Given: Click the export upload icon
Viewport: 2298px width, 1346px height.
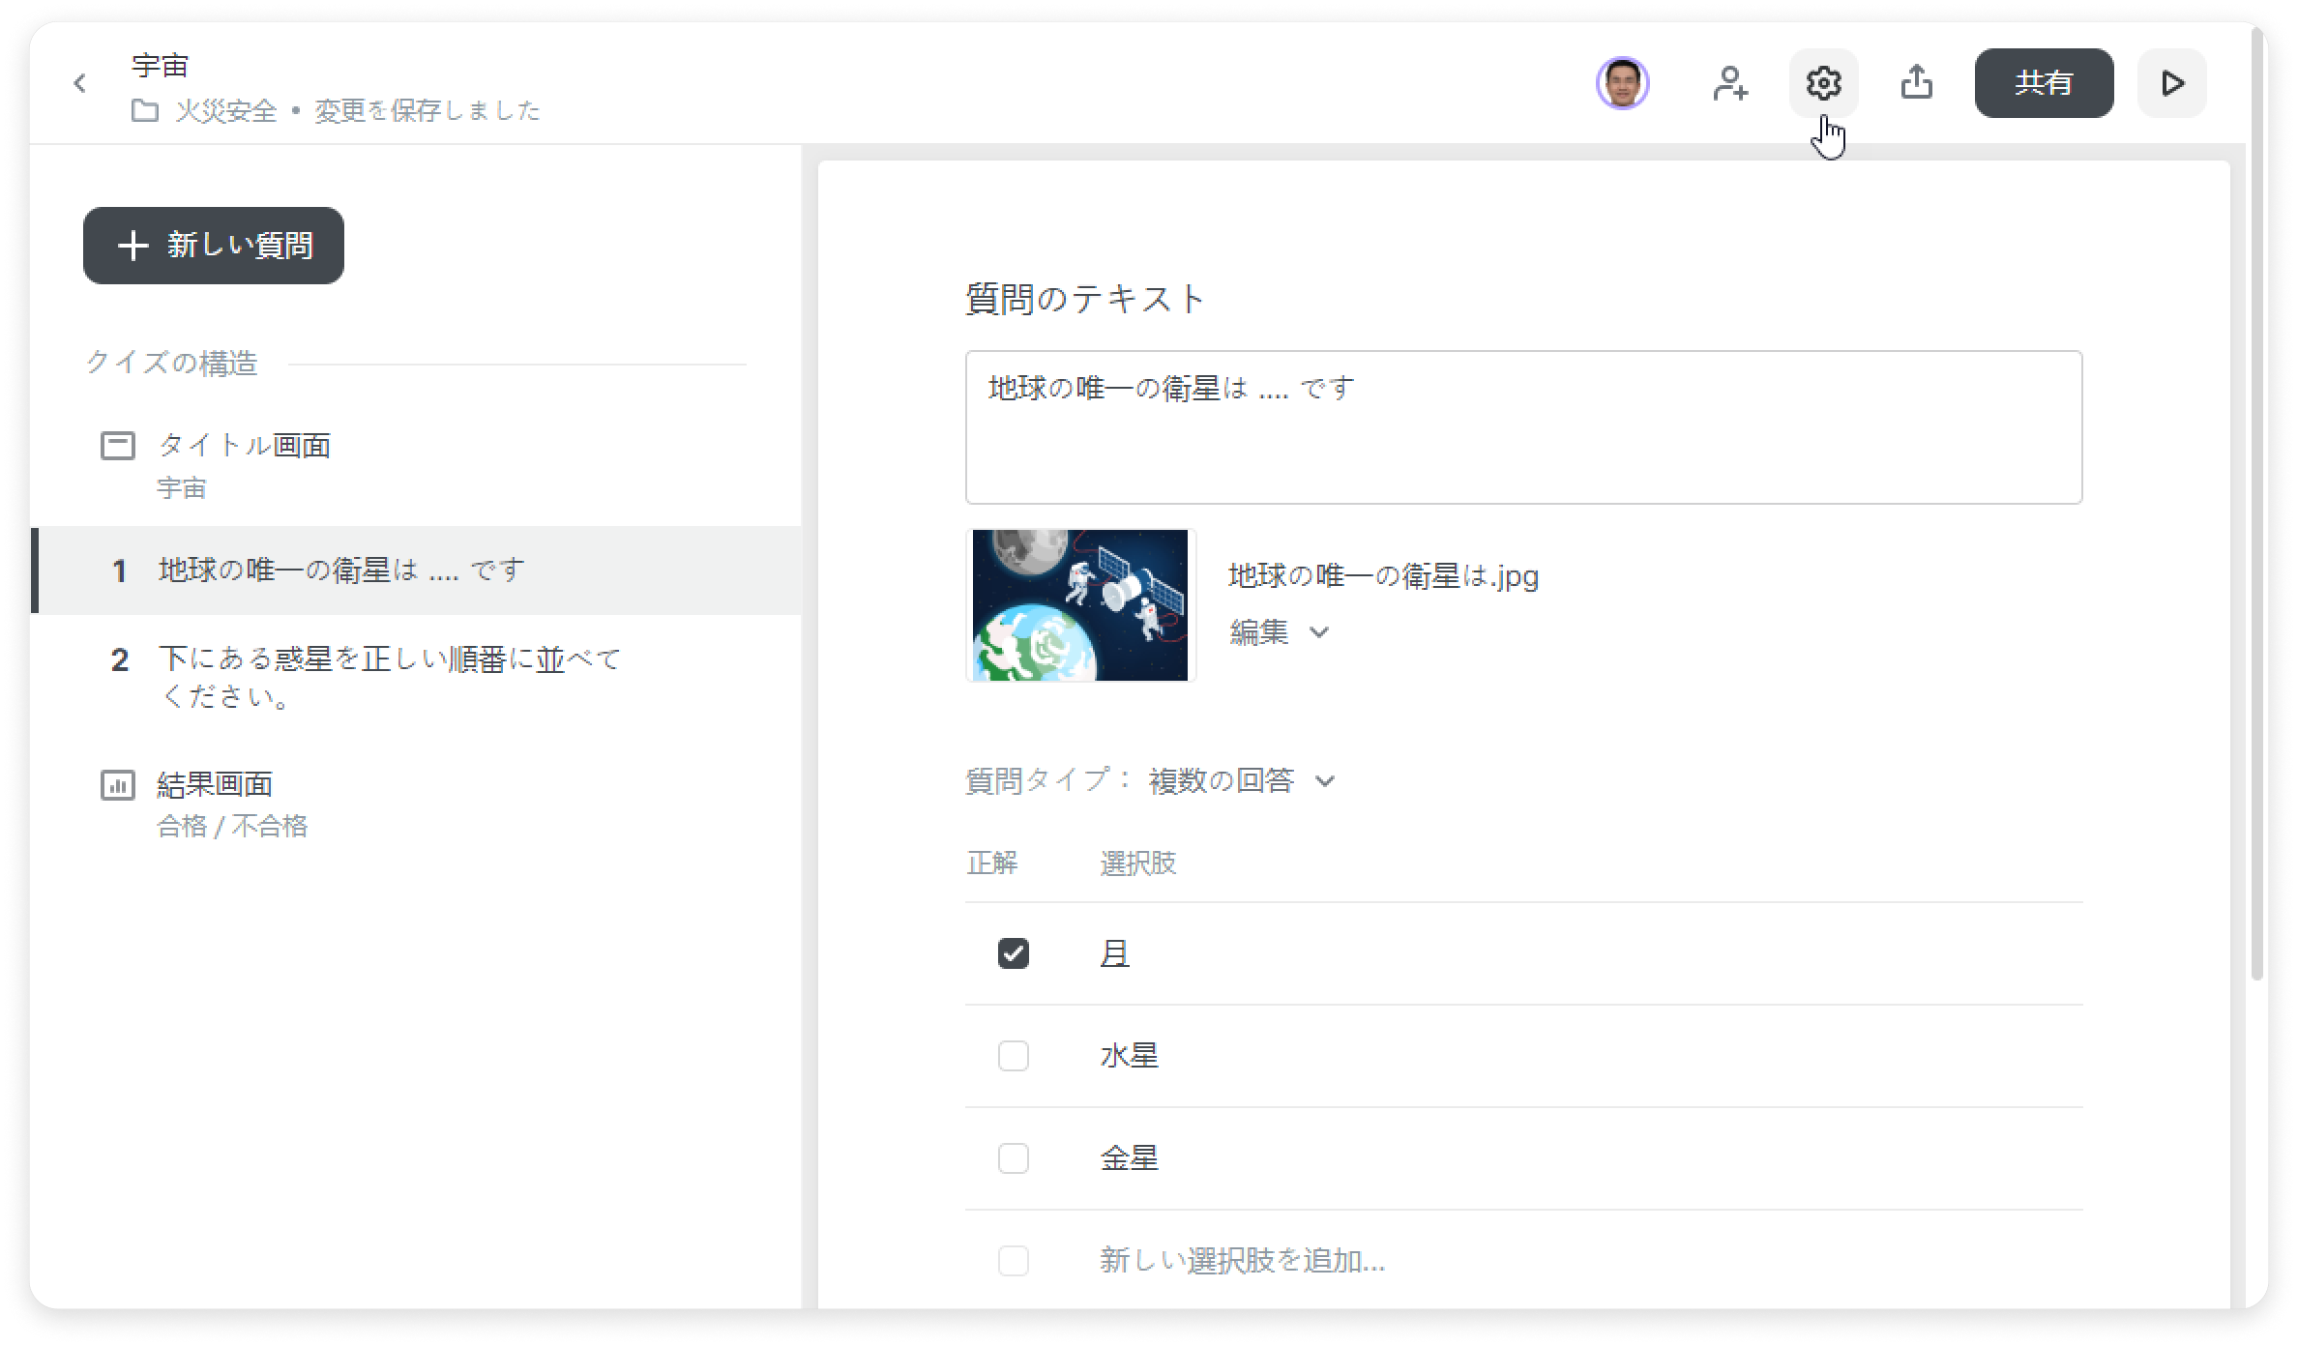Looking at the screenshot, I should click(x=1916, y=83).
